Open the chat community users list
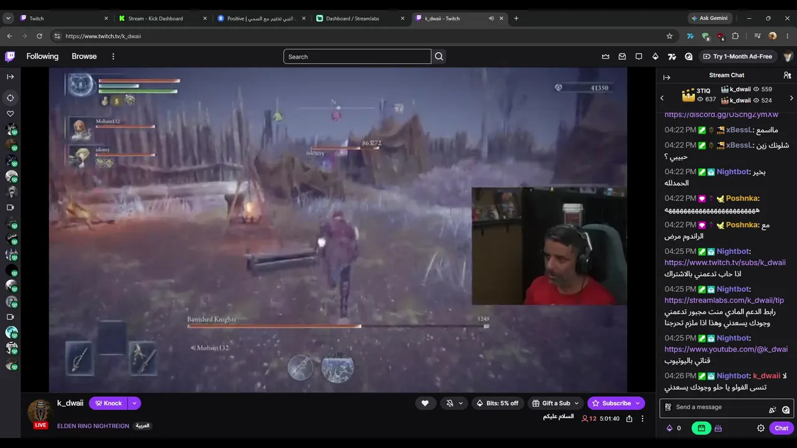 tap(787, 75)
